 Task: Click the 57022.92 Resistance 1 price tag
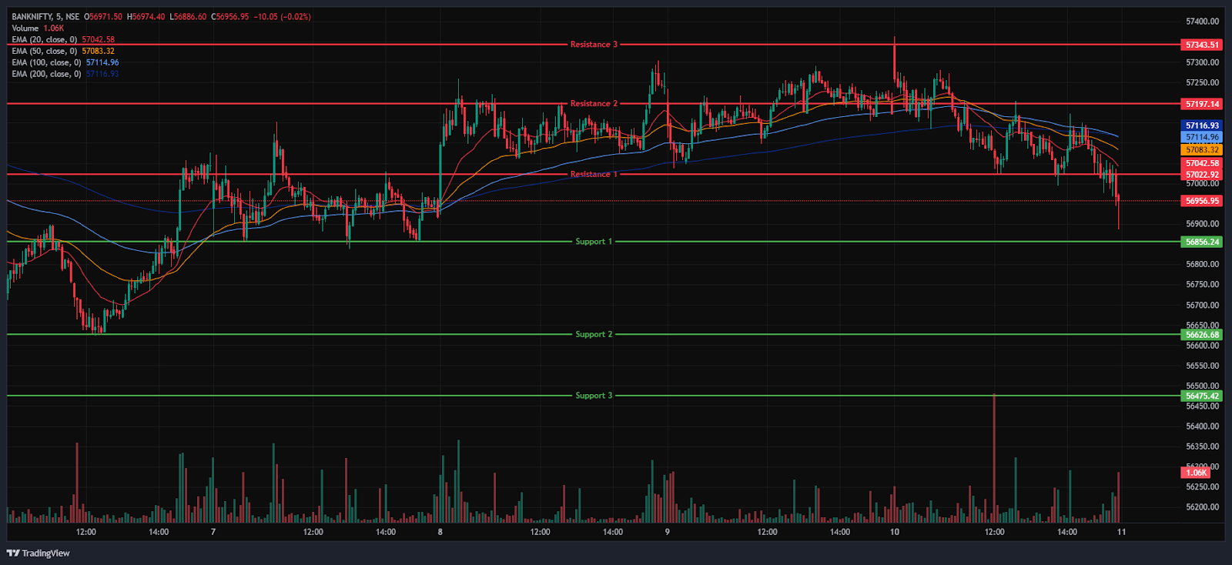coord(1201,175)
